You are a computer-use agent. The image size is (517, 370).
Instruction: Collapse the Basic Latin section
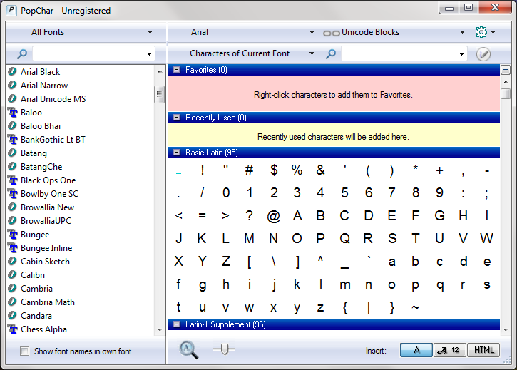[x=177, y=153]
